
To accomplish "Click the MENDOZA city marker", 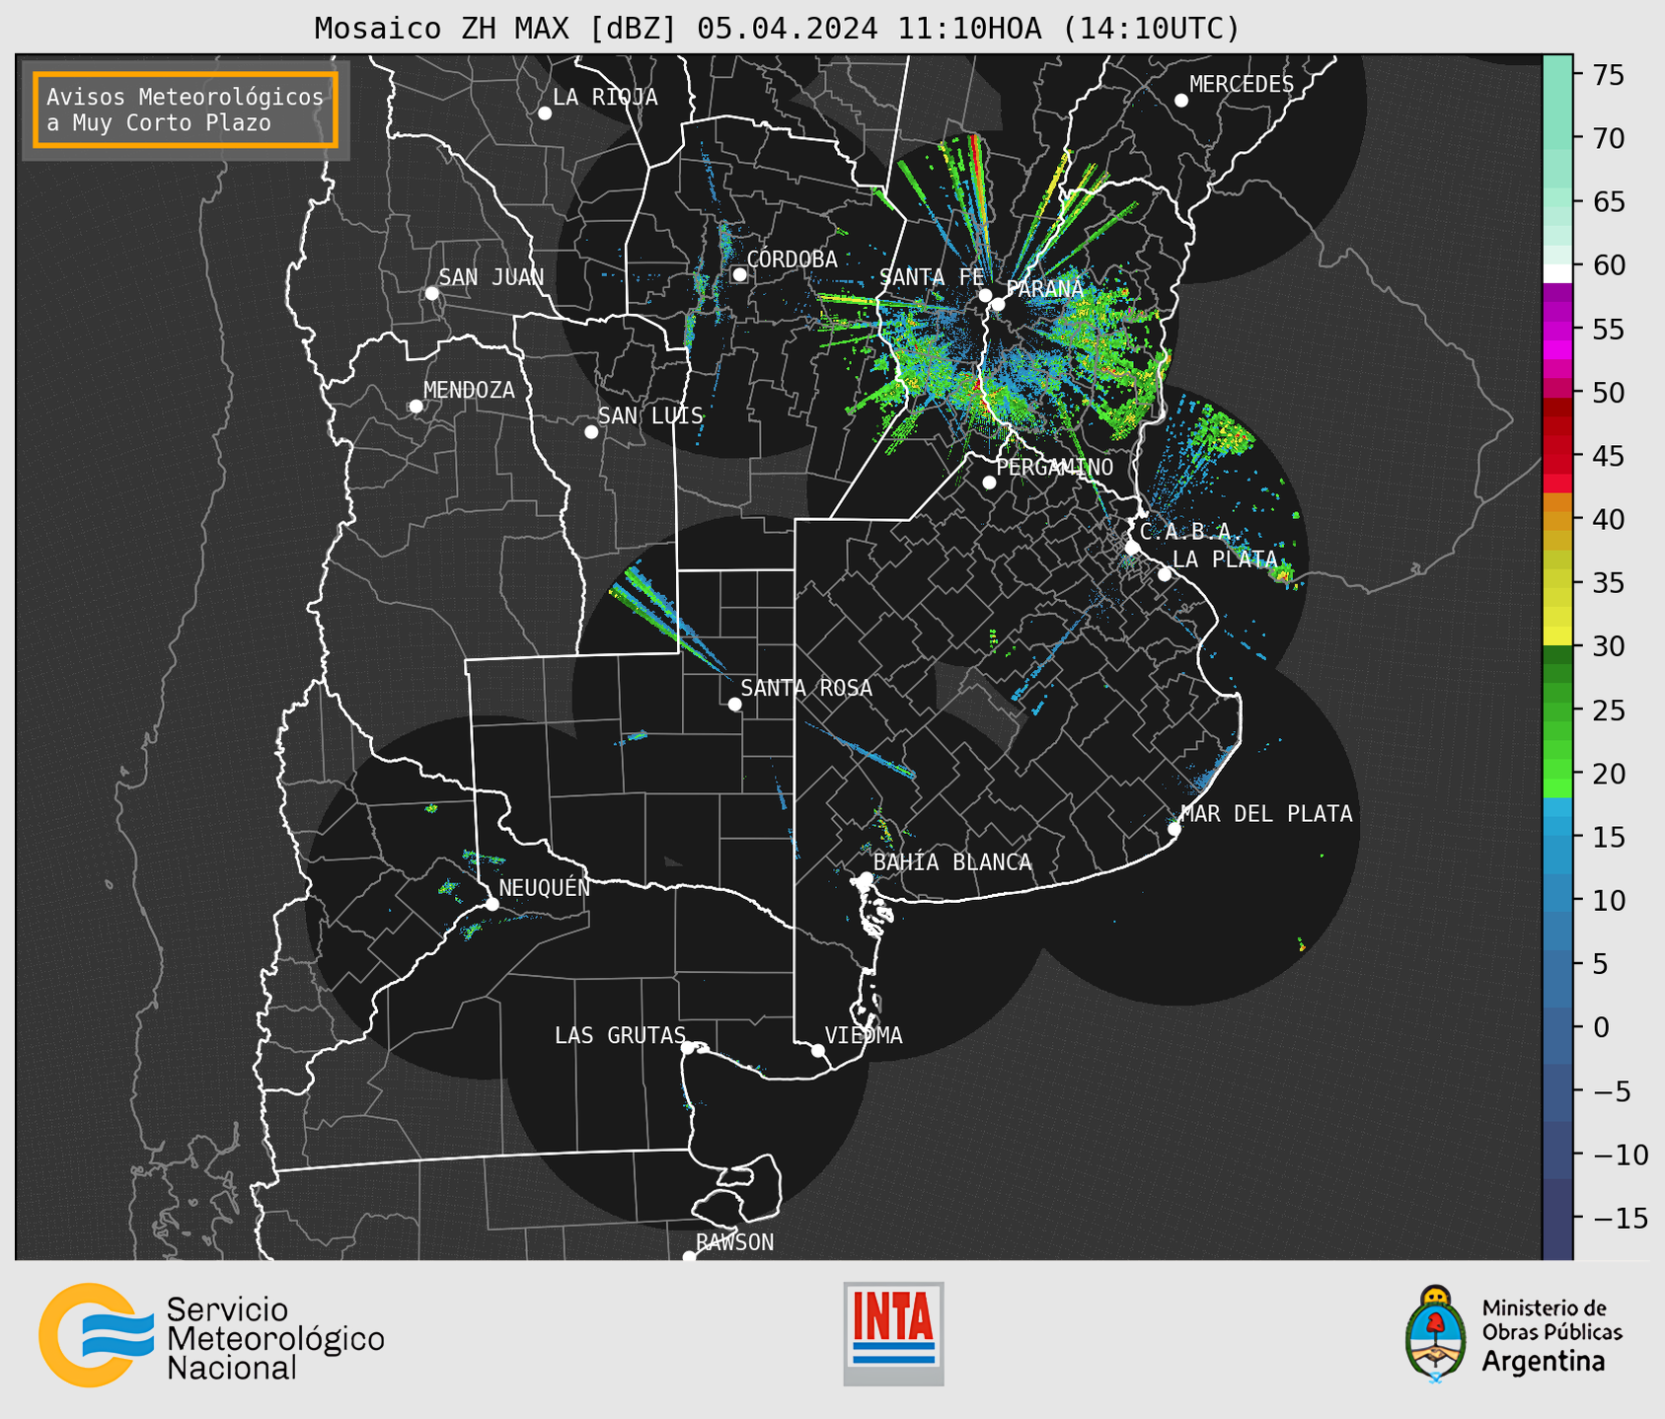I will 416,407.
